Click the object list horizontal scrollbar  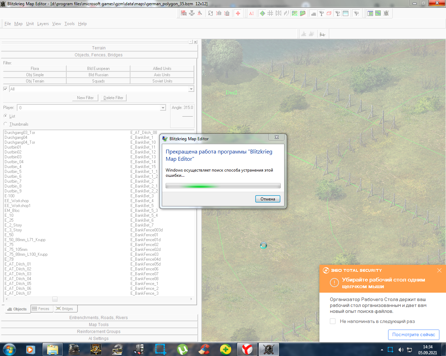point(99,299)
